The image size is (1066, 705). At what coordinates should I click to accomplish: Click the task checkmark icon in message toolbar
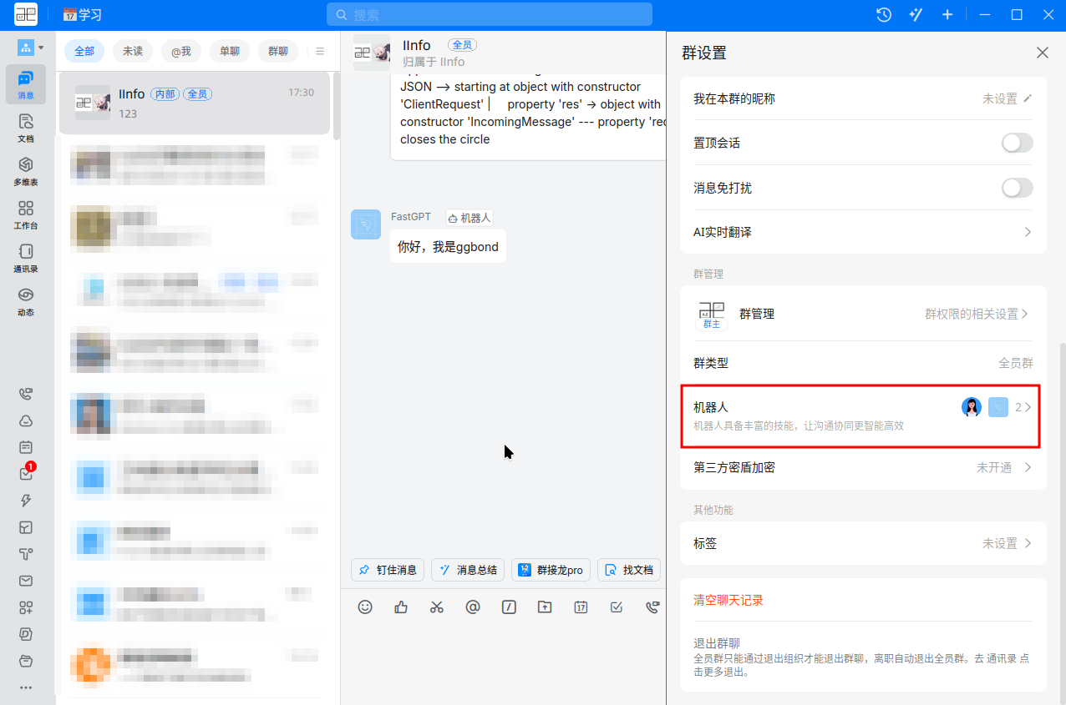click(617, 607)
